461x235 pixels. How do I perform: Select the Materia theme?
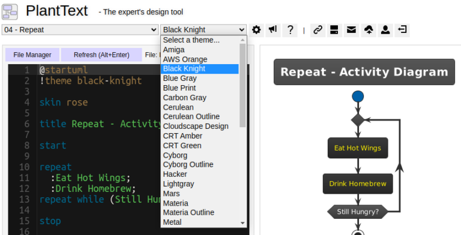coord(200,203)
